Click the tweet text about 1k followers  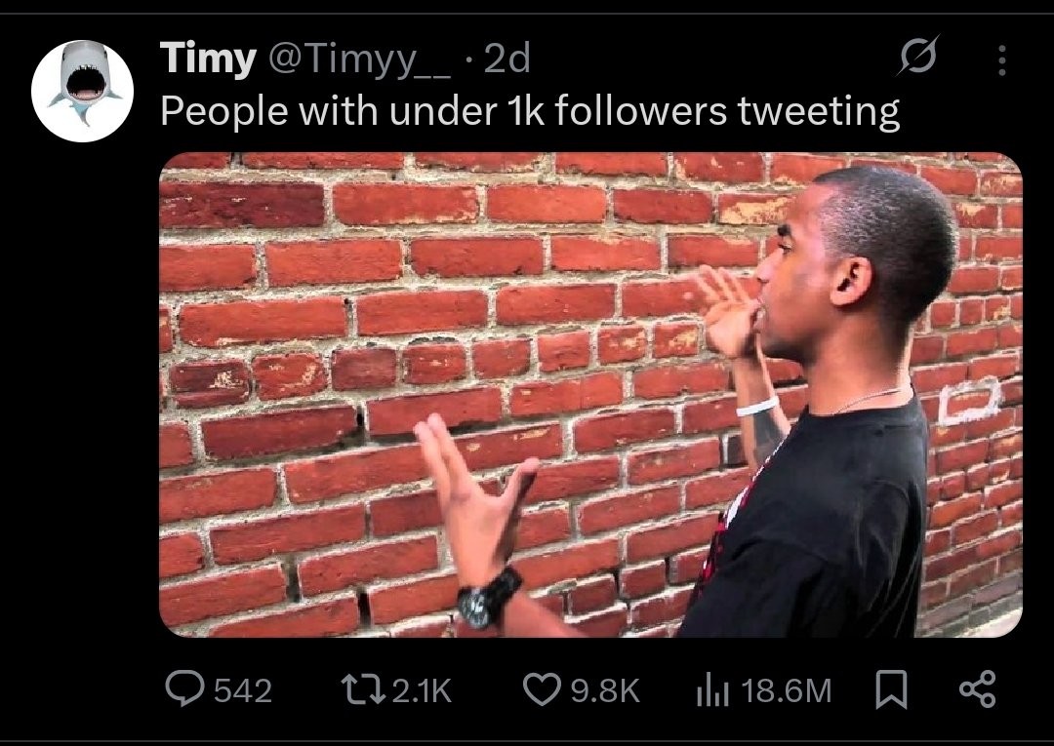[529, 111]
